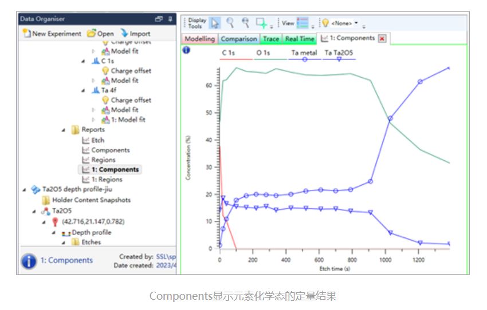The image size is (487, 310).
Task: Toggle the O 1s legend line
Action: point(263,53)
